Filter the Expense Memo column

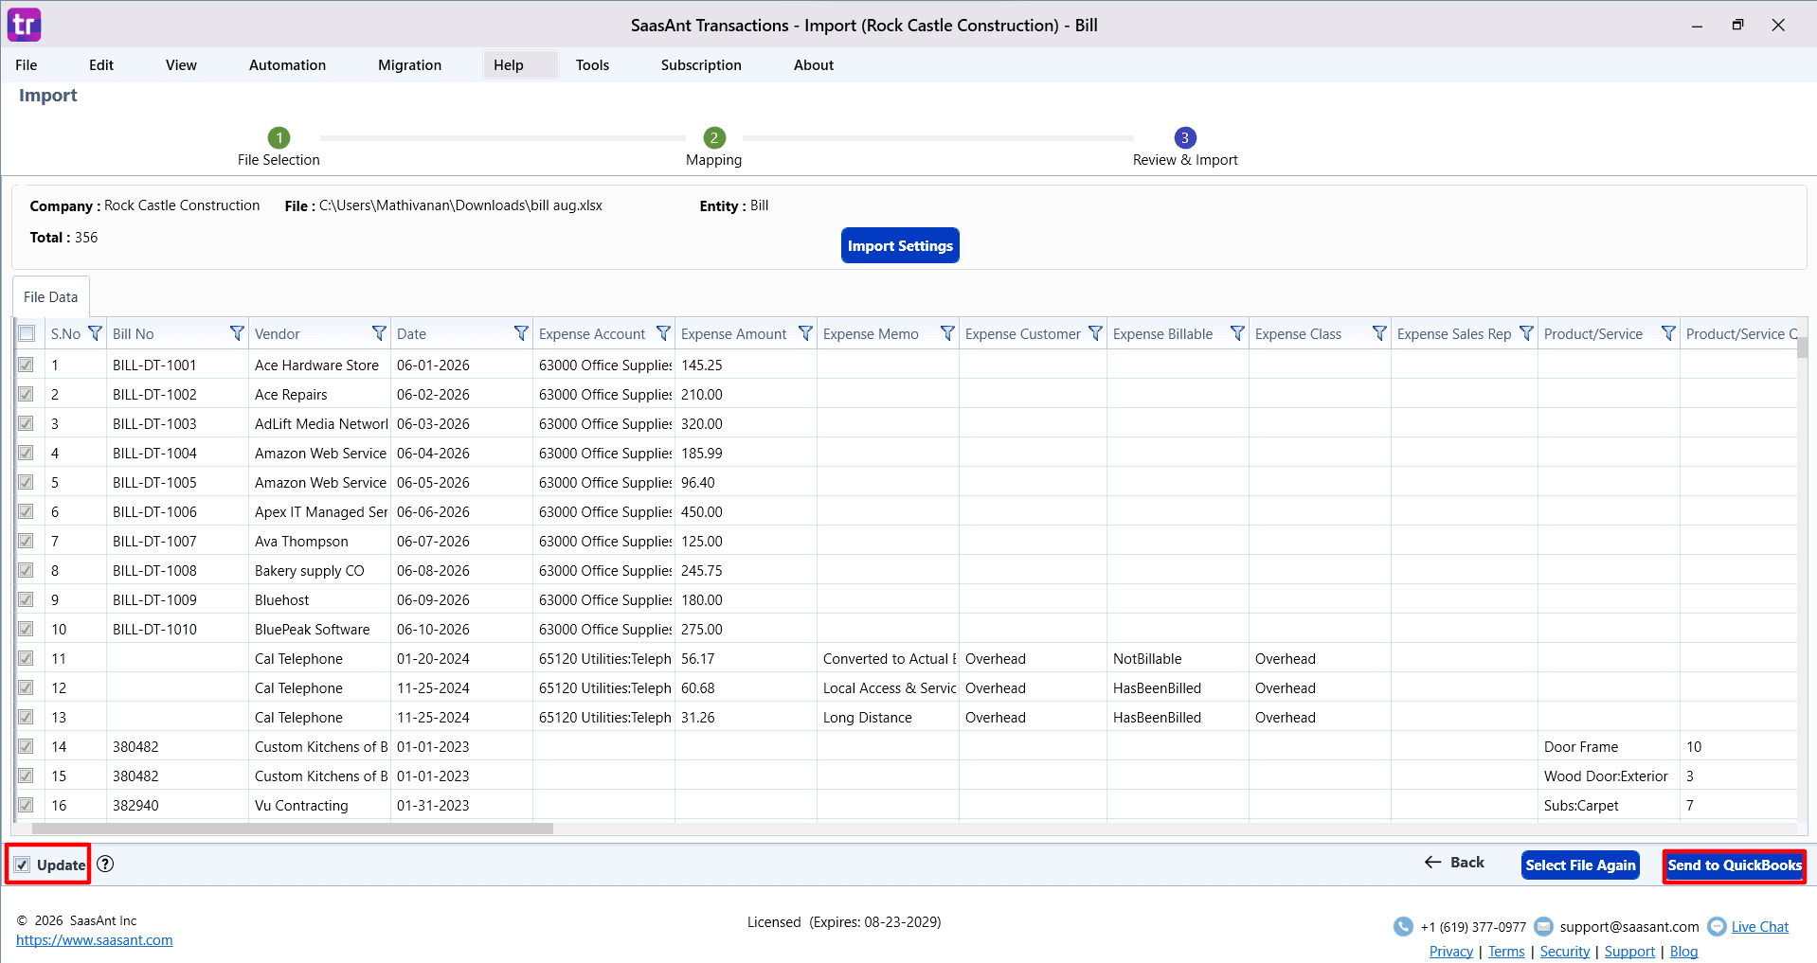pyautogui.click(x=947, y=333)
